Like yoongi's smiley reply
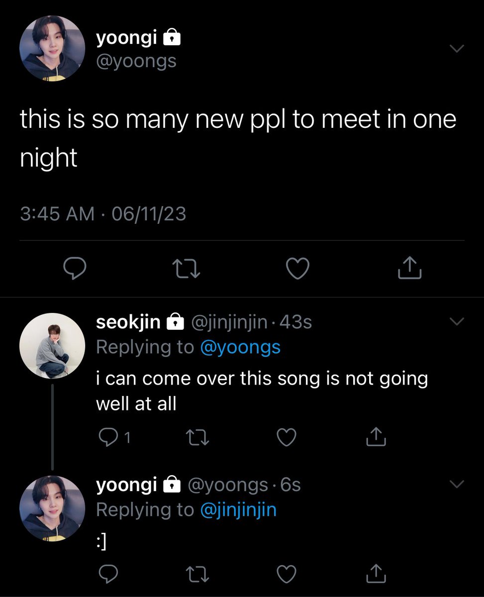This screenshot has width=484, height=597. [286, 574]
